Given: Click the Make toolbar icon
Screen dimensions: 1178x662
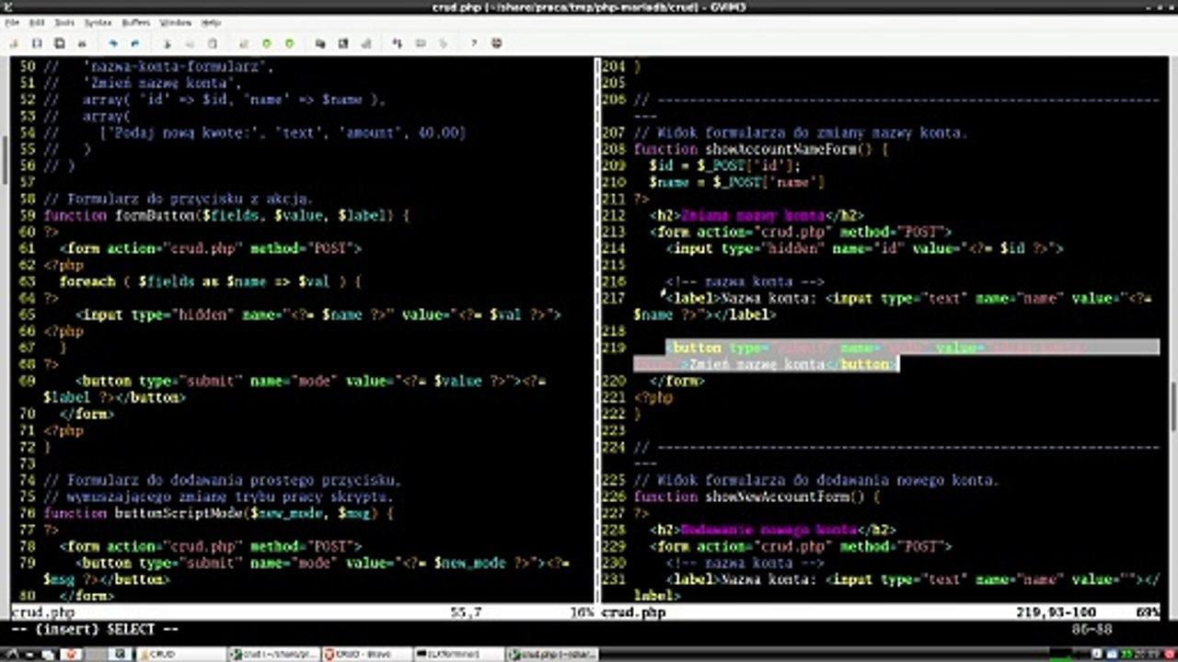Looking at the screenshot, I should click(398, 43).
